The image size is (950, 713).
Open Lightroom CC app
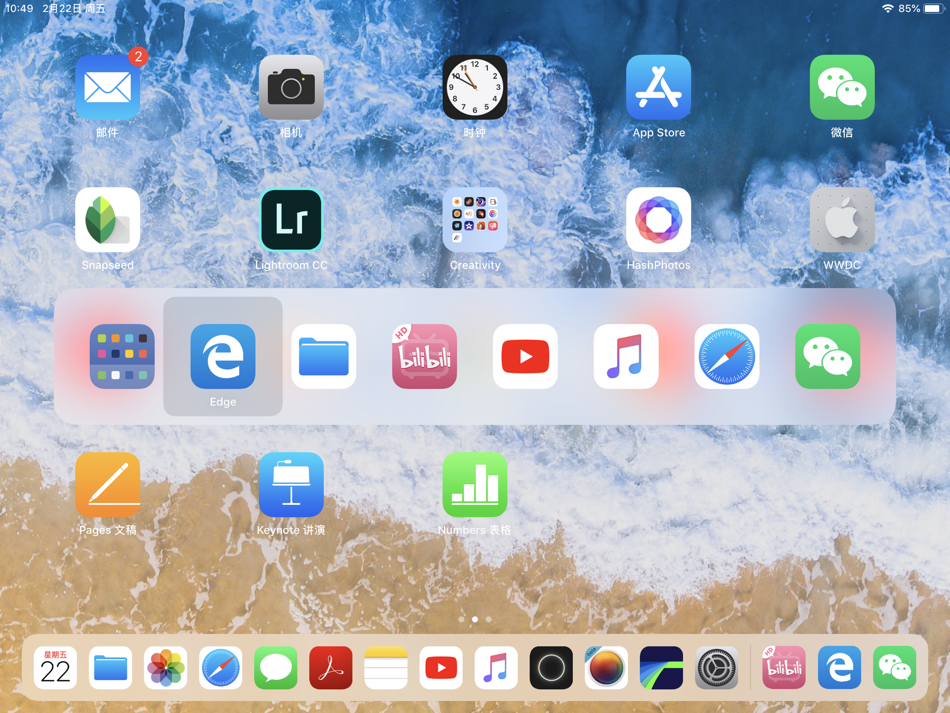click(291, 220)
